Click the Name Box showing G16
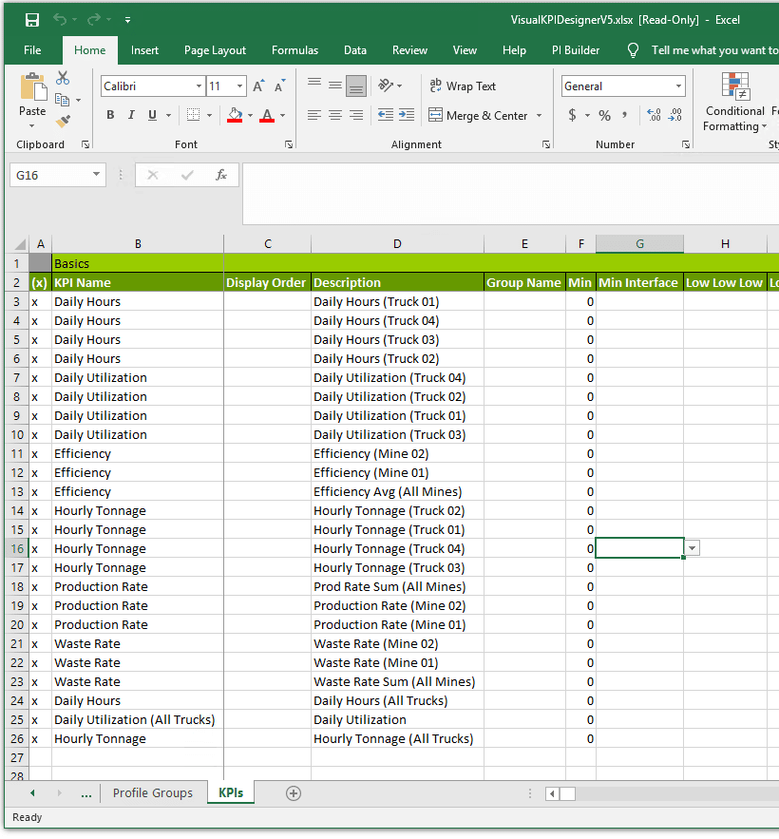Image resolution: width=779 pixels, height=839 pixels. [49, 175]
